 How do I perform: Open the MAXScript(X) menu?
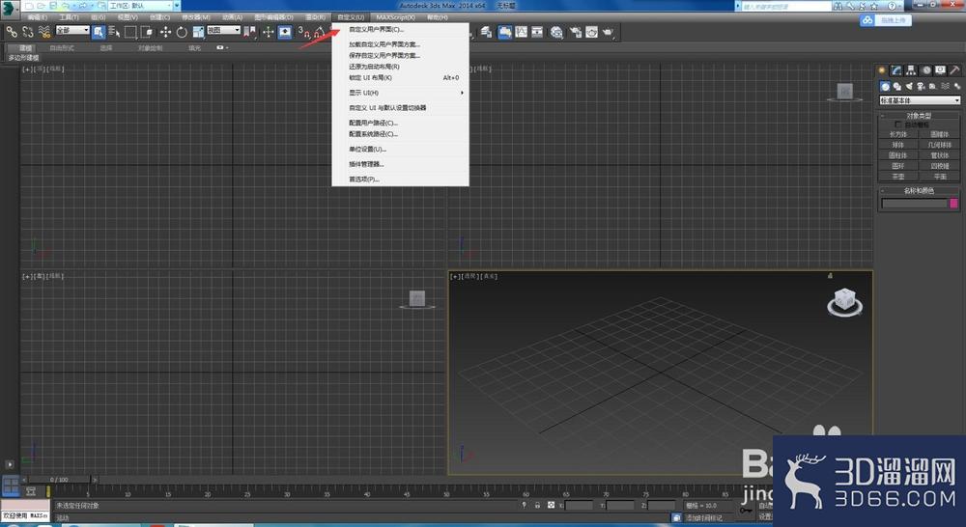tap(395, 17)
